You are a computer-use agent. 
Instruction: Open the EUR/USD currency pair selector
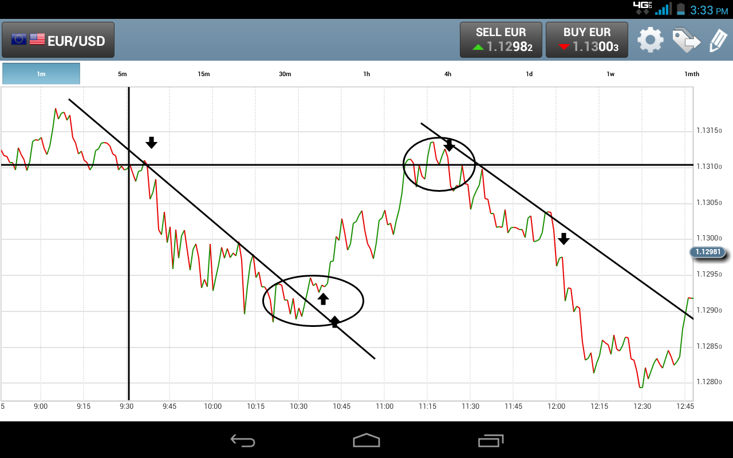click(58, 40)
